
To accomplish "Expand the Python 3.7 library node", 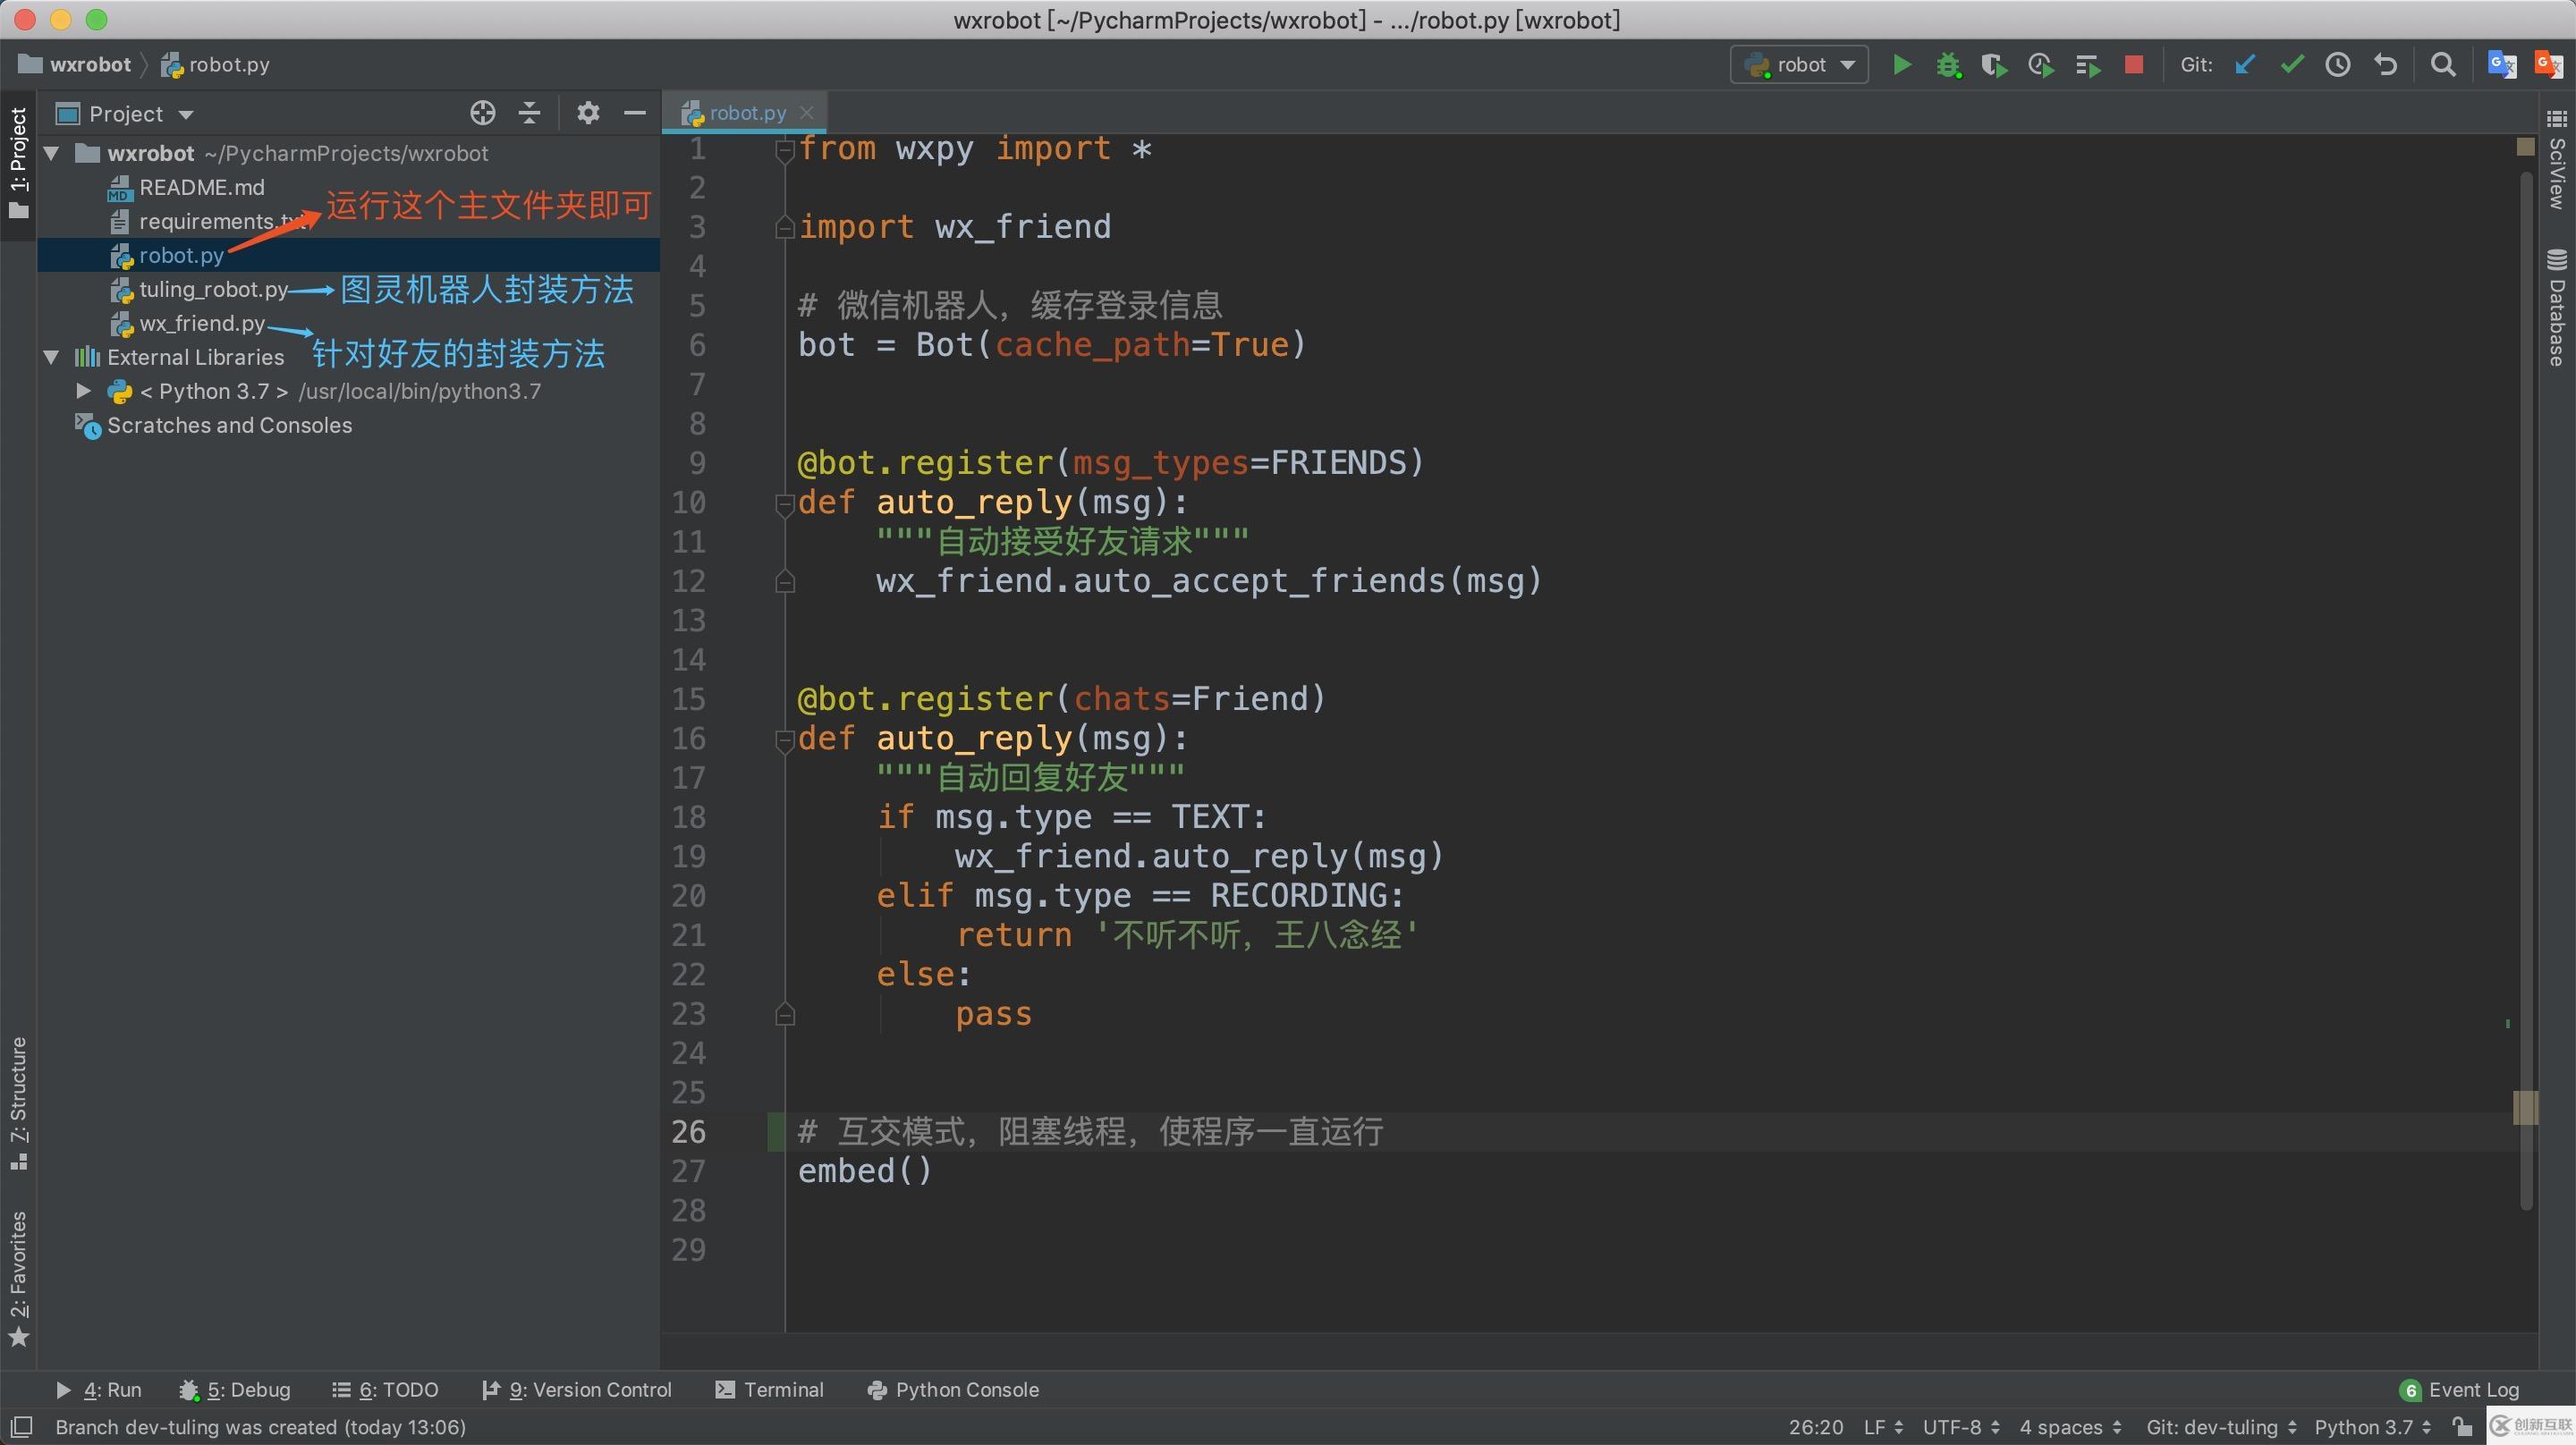I will [x=84, y=391].
